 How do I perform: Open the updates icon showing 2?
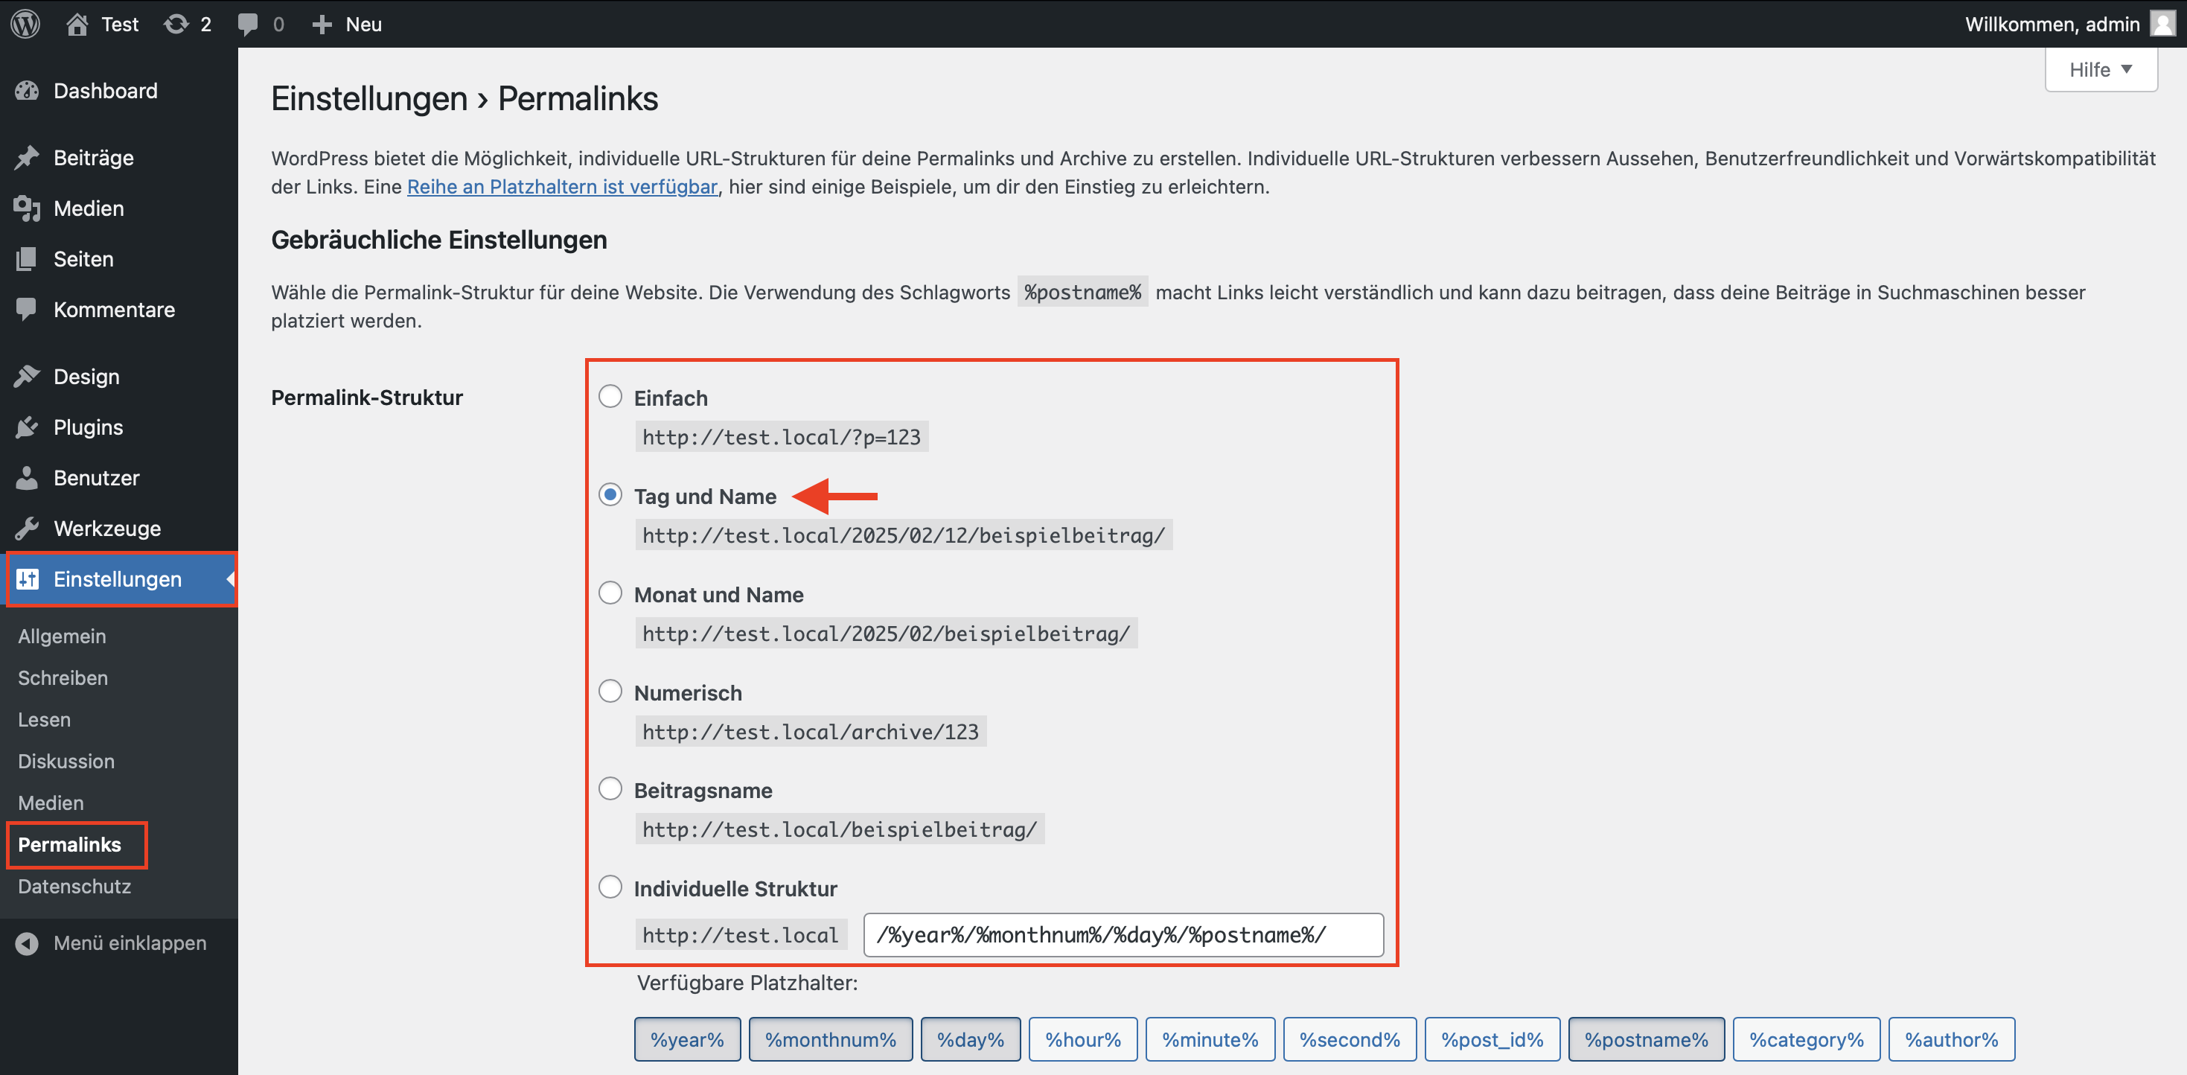tap(176, 24)
